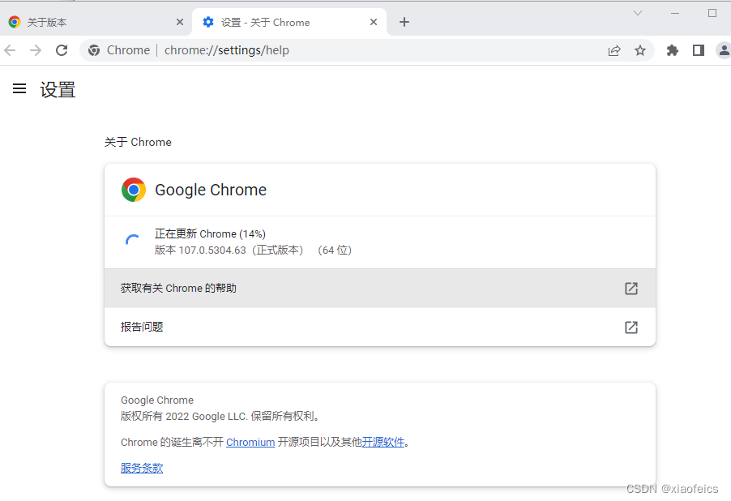Click the Chrome site info icon in address bar
Screen dimensions: 731x501
(x=94, y=50)
